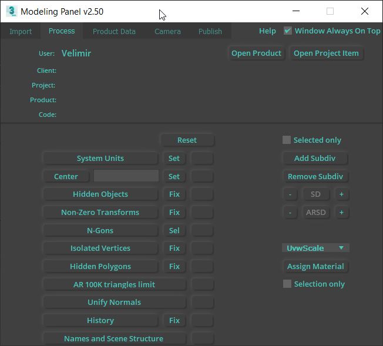Click Fix next to Hidden Objects

(x=174, y=194)
